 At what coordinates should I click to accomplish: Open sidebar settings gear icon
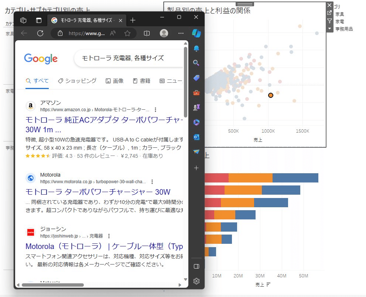click(x=196, y=281)
